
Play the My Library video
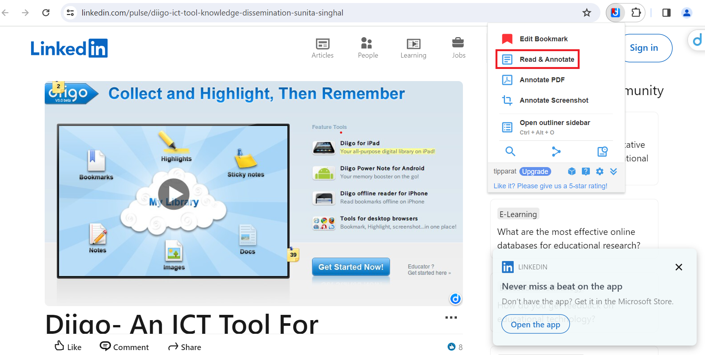[174, 194]
